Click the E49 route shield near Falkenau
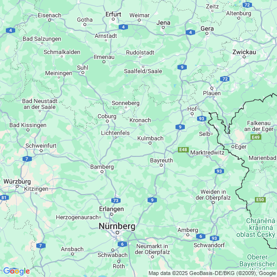This screenshot has height=277, width=277. [256, 137]
